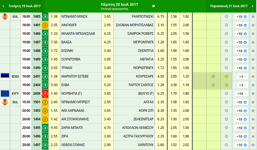Click the muted bell icon in the ΕΛΒΑ row
Screen dimensions: 257x150
click(x=213, y=85)
